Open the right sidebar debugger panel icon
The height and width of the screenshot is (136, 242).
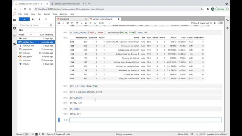[228, 28]
